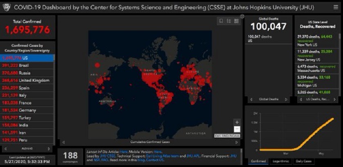Select the US row in confirmed cases list
Screen dimensions: 343x167
(x=27, y=58)
